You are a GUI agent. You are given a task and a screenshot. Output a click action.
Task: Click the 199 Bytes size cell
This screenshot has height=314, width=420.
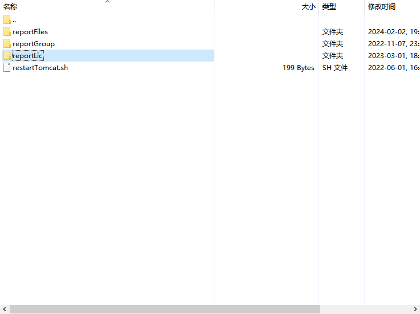point(298,68)
